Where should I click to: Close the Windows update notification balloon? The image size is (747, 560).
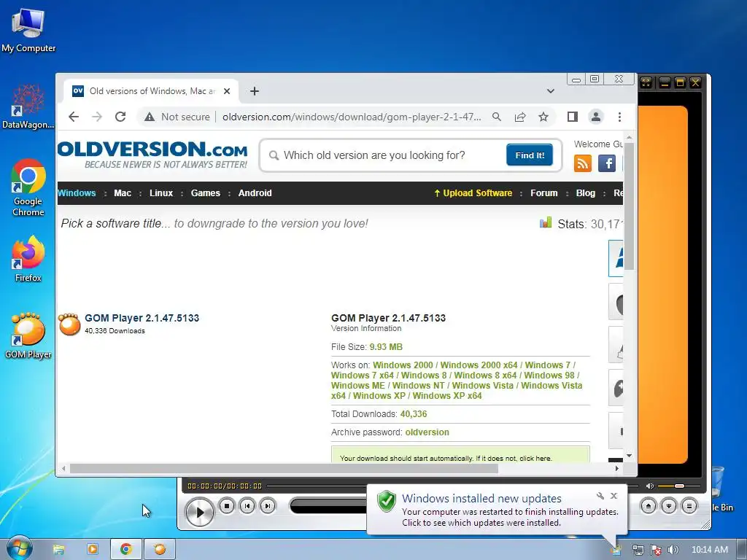614,496
